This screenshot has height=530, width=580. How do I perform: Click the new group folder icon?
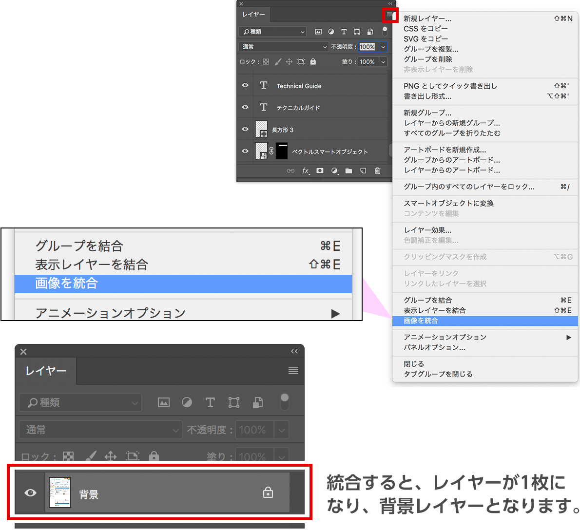pyautogui.click(x=348, y=171)
